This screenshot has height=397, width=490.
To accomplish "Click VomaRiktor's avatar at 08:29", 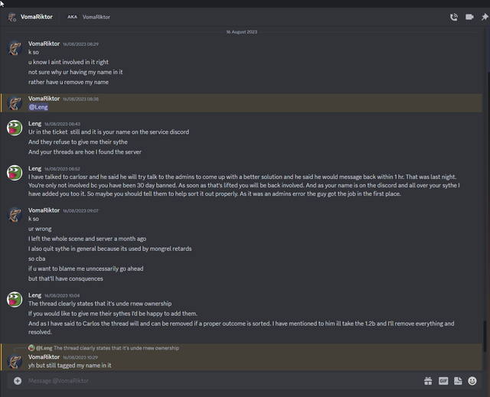I will pos(15,48).
